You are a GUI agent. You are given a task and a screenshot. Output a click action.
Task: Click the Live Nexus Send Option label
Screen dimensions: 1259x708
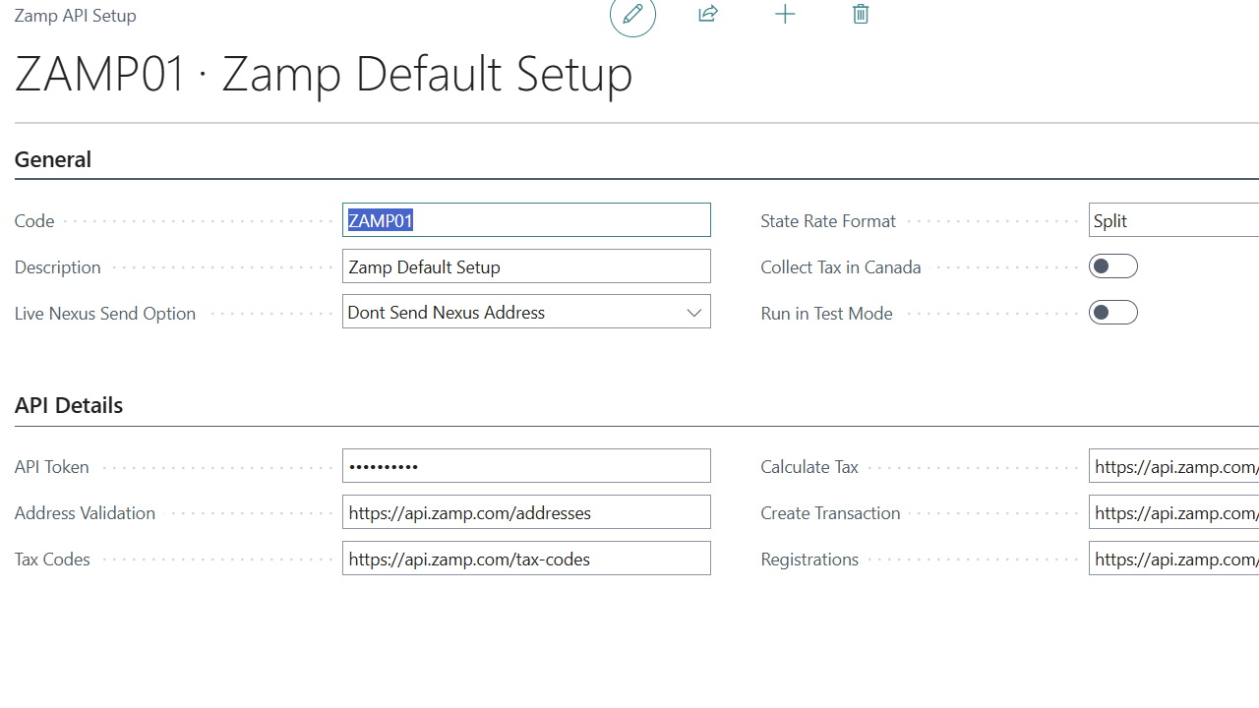105,314
